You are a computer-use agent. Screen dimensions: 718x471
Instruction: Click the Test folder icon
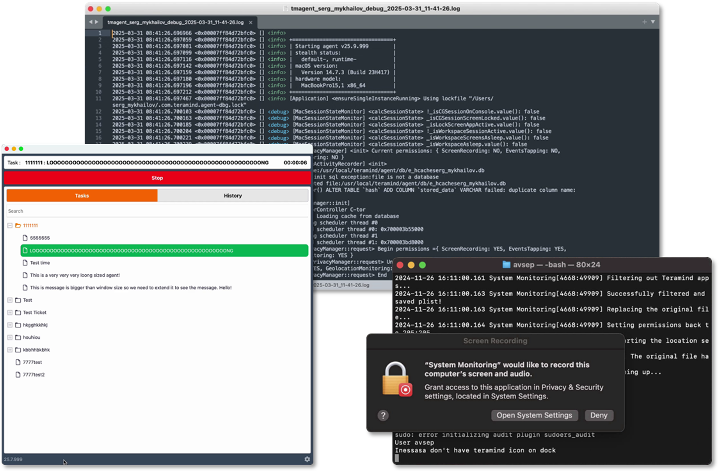tap(18, 300)
